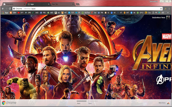Expand the bookmarks overflow chevron
The height and width of the screenshot is (107, 172).
pyautogui.click(x=168, y=13)
